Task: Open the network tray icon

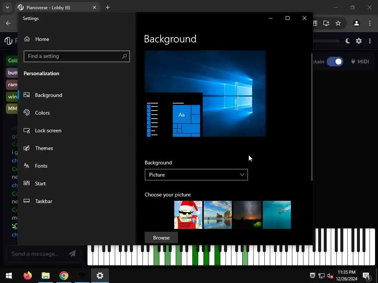Action: [321, 276]
